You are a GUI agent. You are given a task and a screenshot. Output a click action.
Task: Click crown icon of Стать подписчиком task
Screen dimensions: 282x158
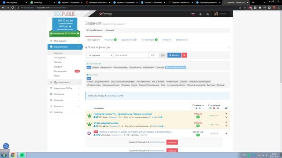[x=89, y=124]
